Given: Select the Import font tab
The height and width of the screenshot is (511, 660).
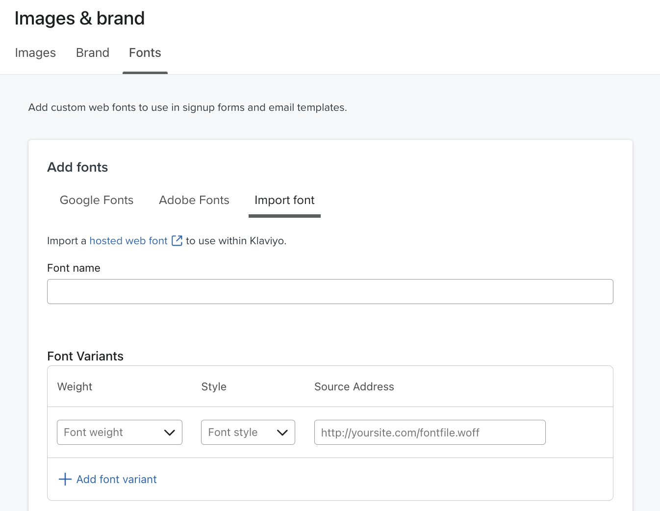Looking at the screenshot, I should (284, 200).
